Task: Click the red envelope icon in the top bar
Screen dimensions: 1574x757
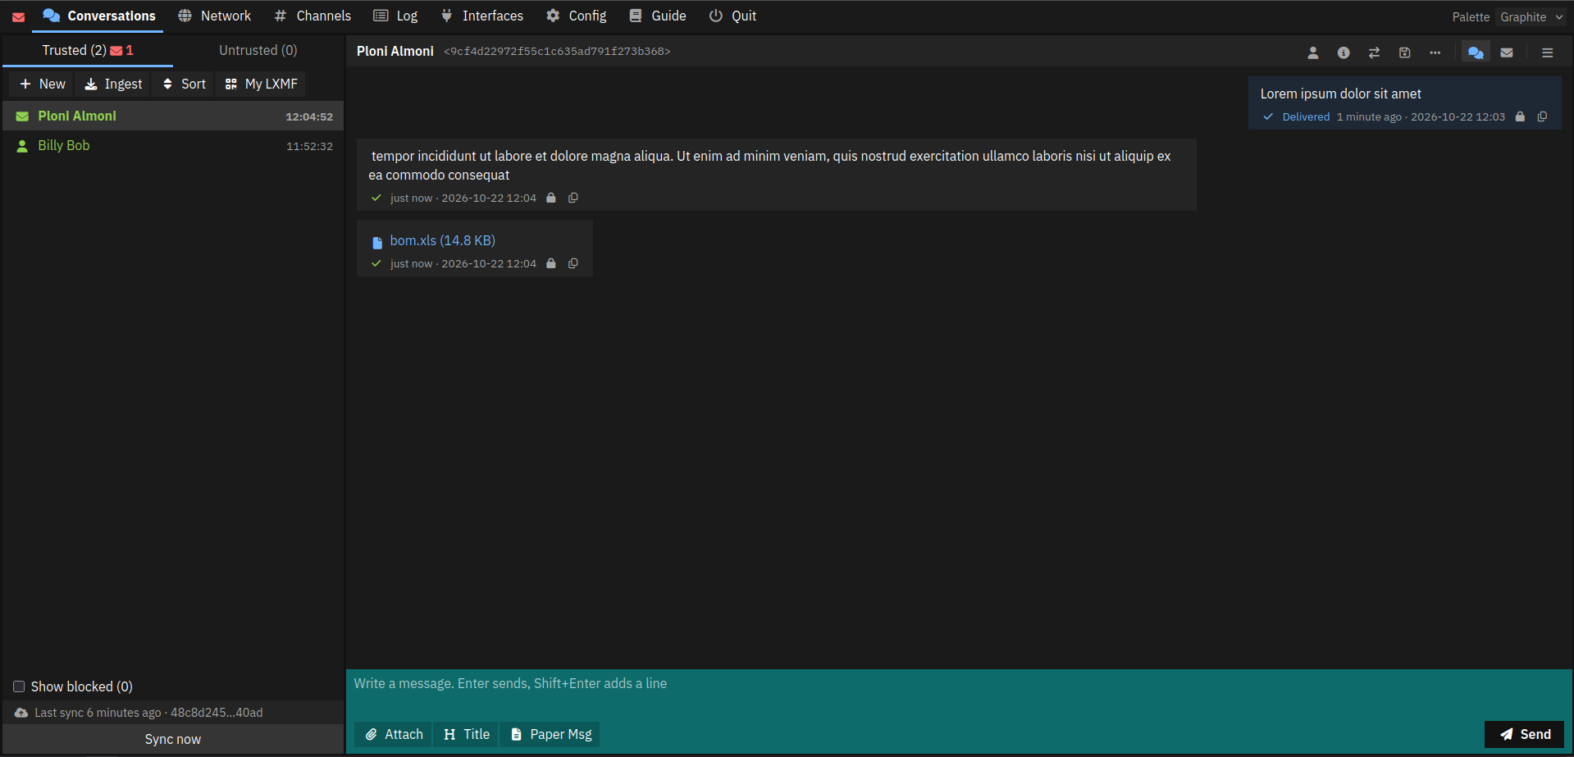Action: 18,16
